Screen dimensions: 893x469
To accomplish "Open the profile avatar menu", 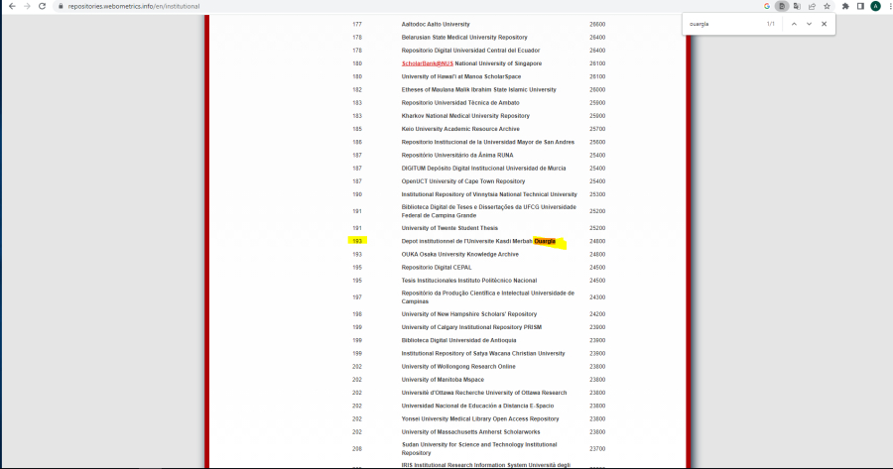I will 874,6.
